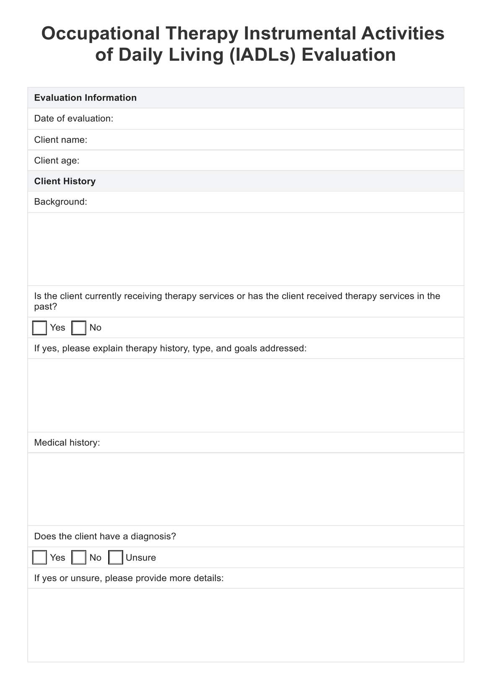The width and height of the screenshot is (493, 683).
Task: Check No for receiving therapy services
Action: click(x=79, y=328)
